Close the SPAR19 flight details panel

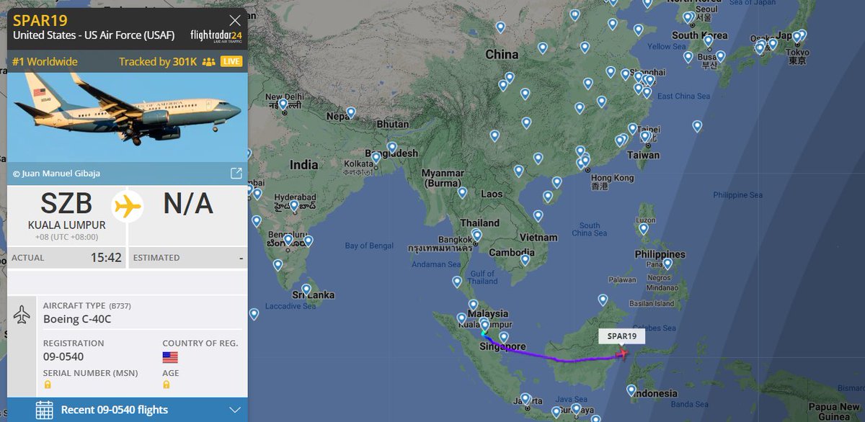[235, 20]
